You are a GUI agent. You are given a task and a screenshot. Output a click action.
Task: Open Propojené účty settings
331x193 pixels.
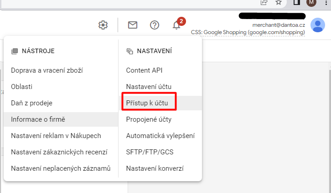pyautogui.click(x=149, y=119)
